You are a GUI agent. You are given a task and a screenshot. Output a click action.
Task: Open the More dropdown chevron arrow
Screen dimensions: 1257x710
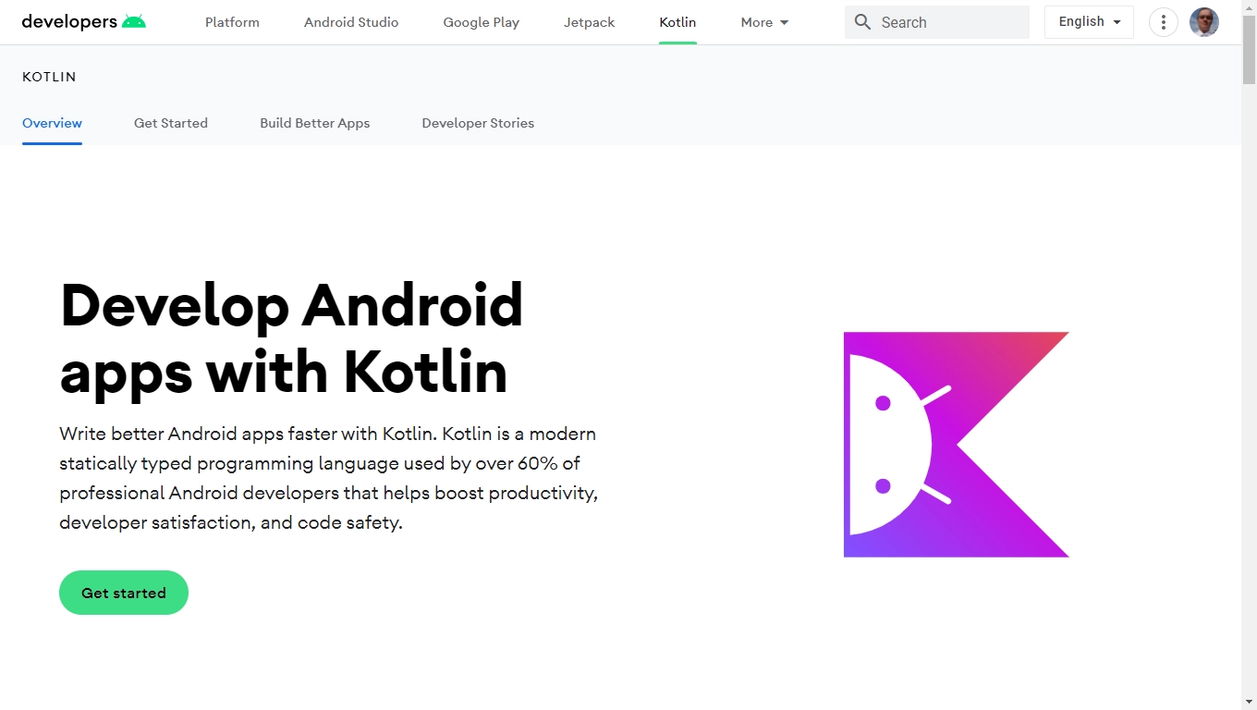pos(782,22)
